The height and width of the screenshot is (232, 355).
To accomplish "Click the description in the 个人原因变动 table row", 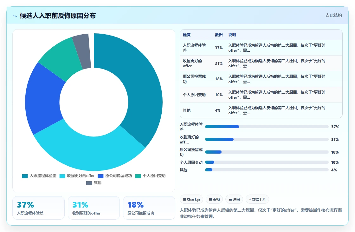I will [277, 95].
